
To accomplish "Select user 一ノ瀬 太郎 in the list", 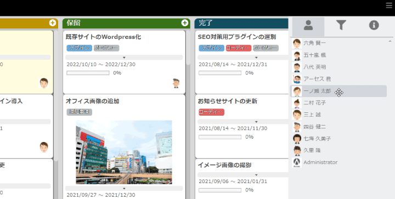I will 338,91.
